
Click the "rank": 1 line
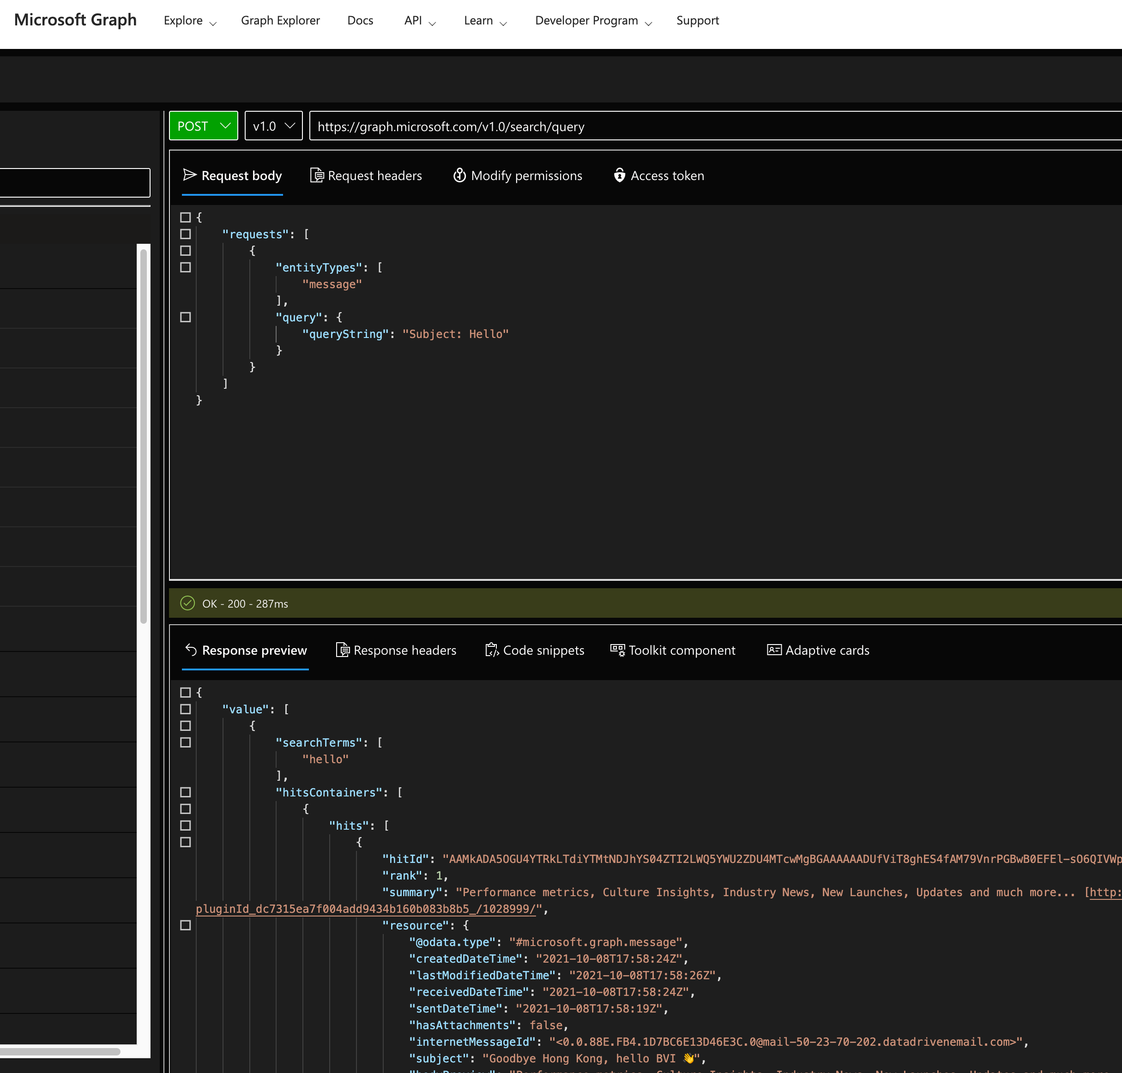415,876
